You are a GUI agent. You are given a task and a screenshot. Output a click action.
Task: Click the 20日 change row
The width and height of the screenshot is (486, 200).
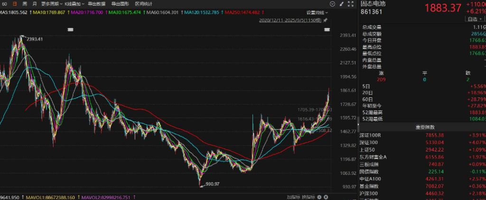[x=423, y=93]
